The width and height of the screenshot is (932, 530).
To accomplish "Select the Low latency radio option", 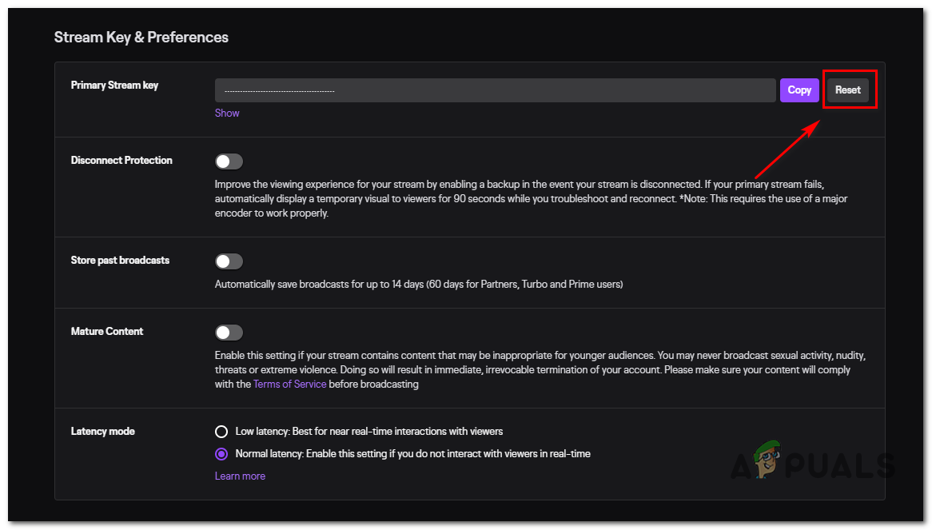I will pos(221,432).
